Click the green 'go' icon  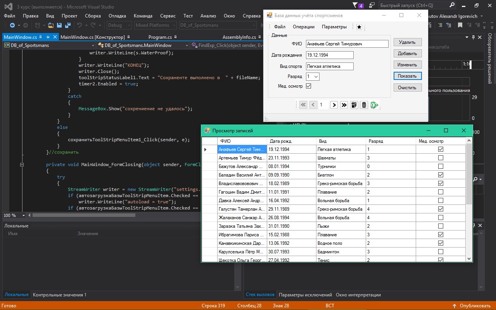point(374,105)
